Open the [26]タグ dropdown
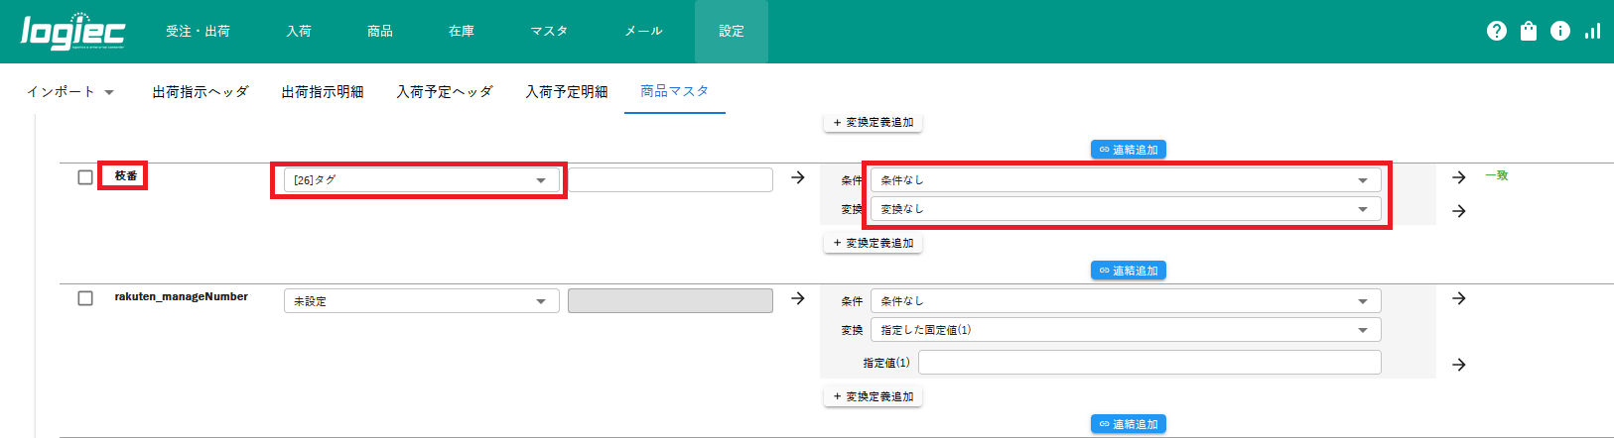This screenshot has width=1614, height=438. click(x=420, y=180)
